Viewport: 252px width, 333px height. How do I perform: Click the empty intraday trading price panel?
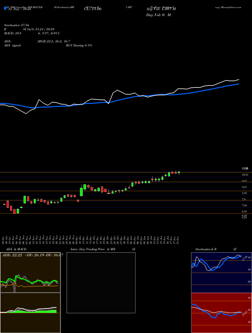click(x=101, y=283)
